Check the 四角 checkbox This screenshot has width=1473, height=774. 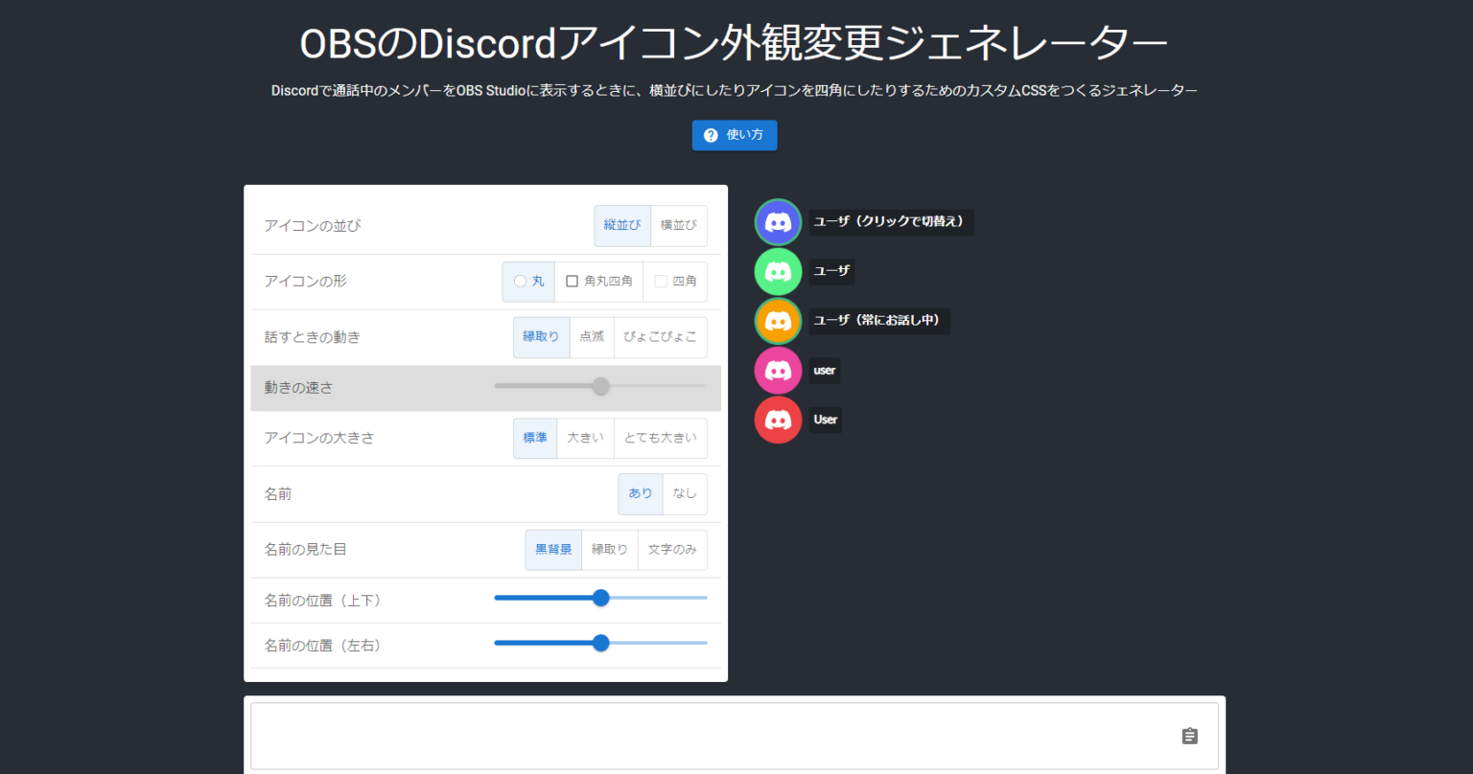pyautogui.click(x=659, y=281)
